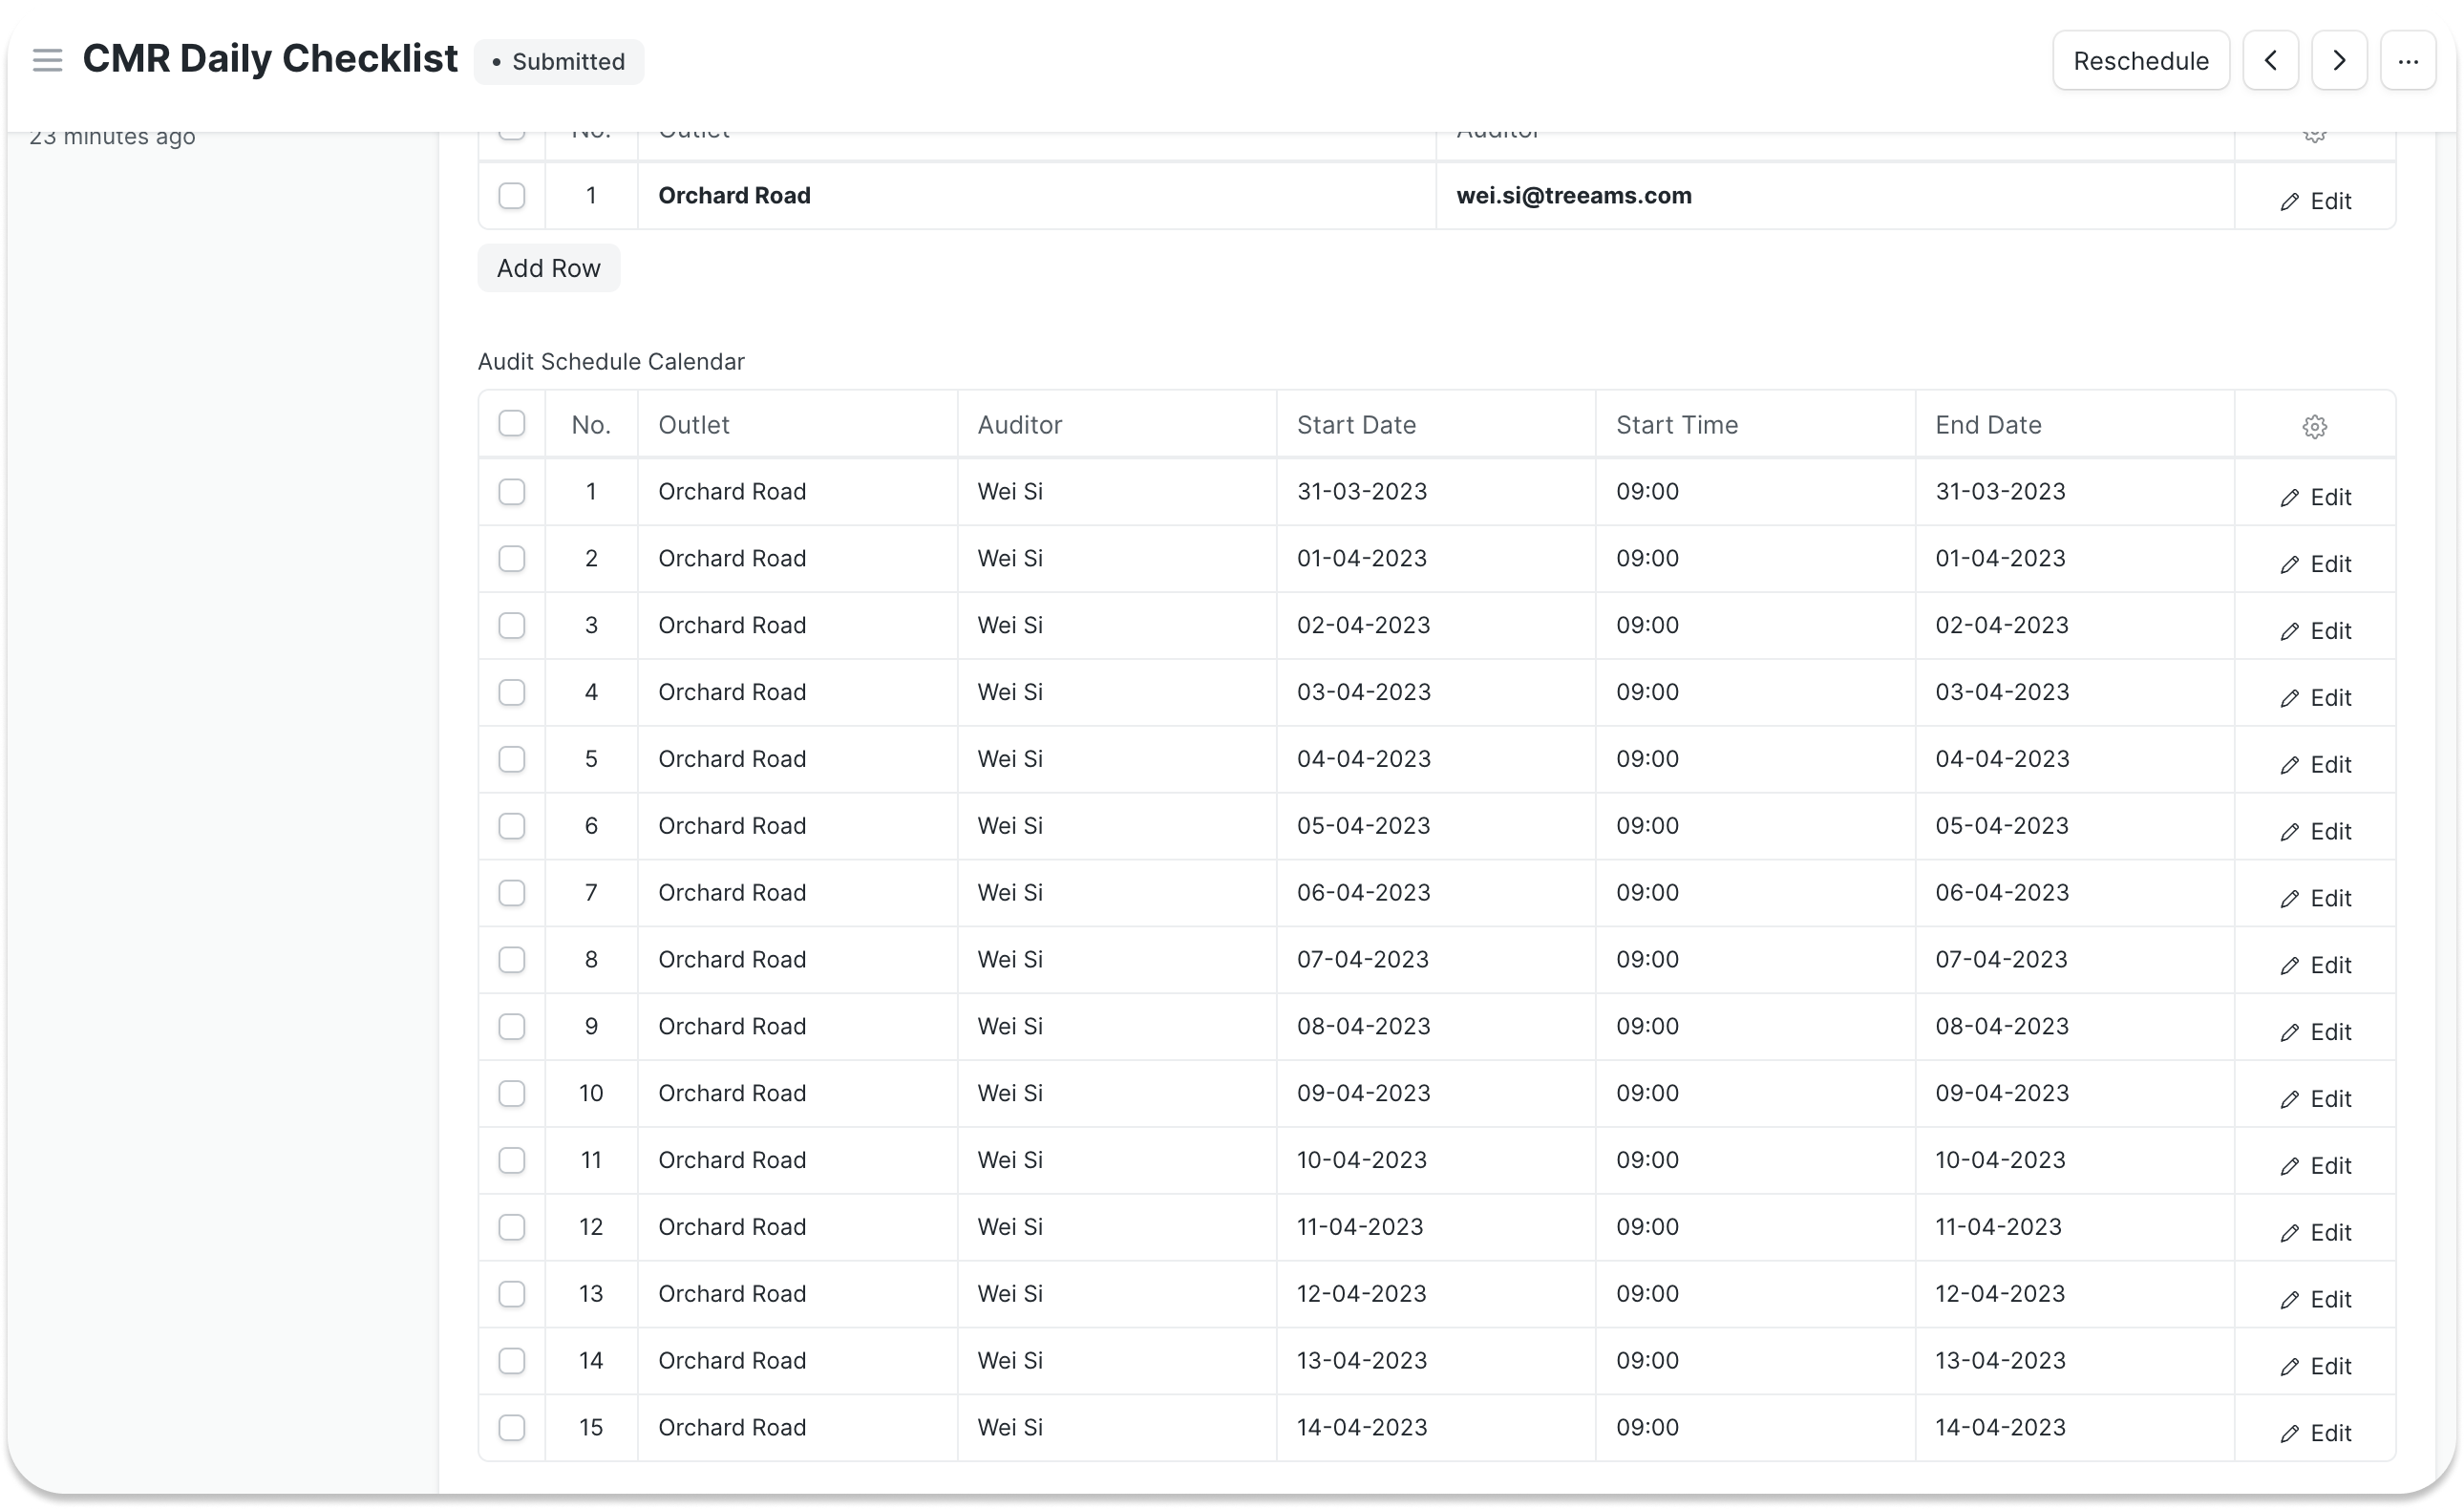Click the Submitted status badge

tap(559, 62)
